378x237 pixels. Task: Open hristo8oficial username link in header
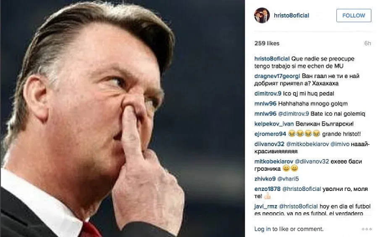tap(291, 15)
